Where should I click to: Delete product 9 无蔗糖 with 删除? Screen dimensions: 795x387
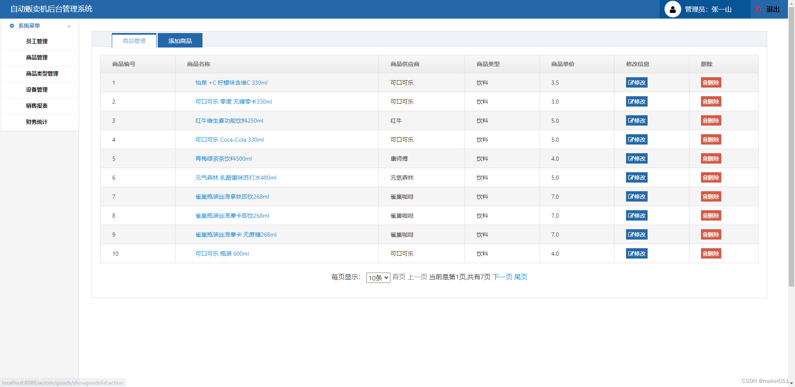711,235
